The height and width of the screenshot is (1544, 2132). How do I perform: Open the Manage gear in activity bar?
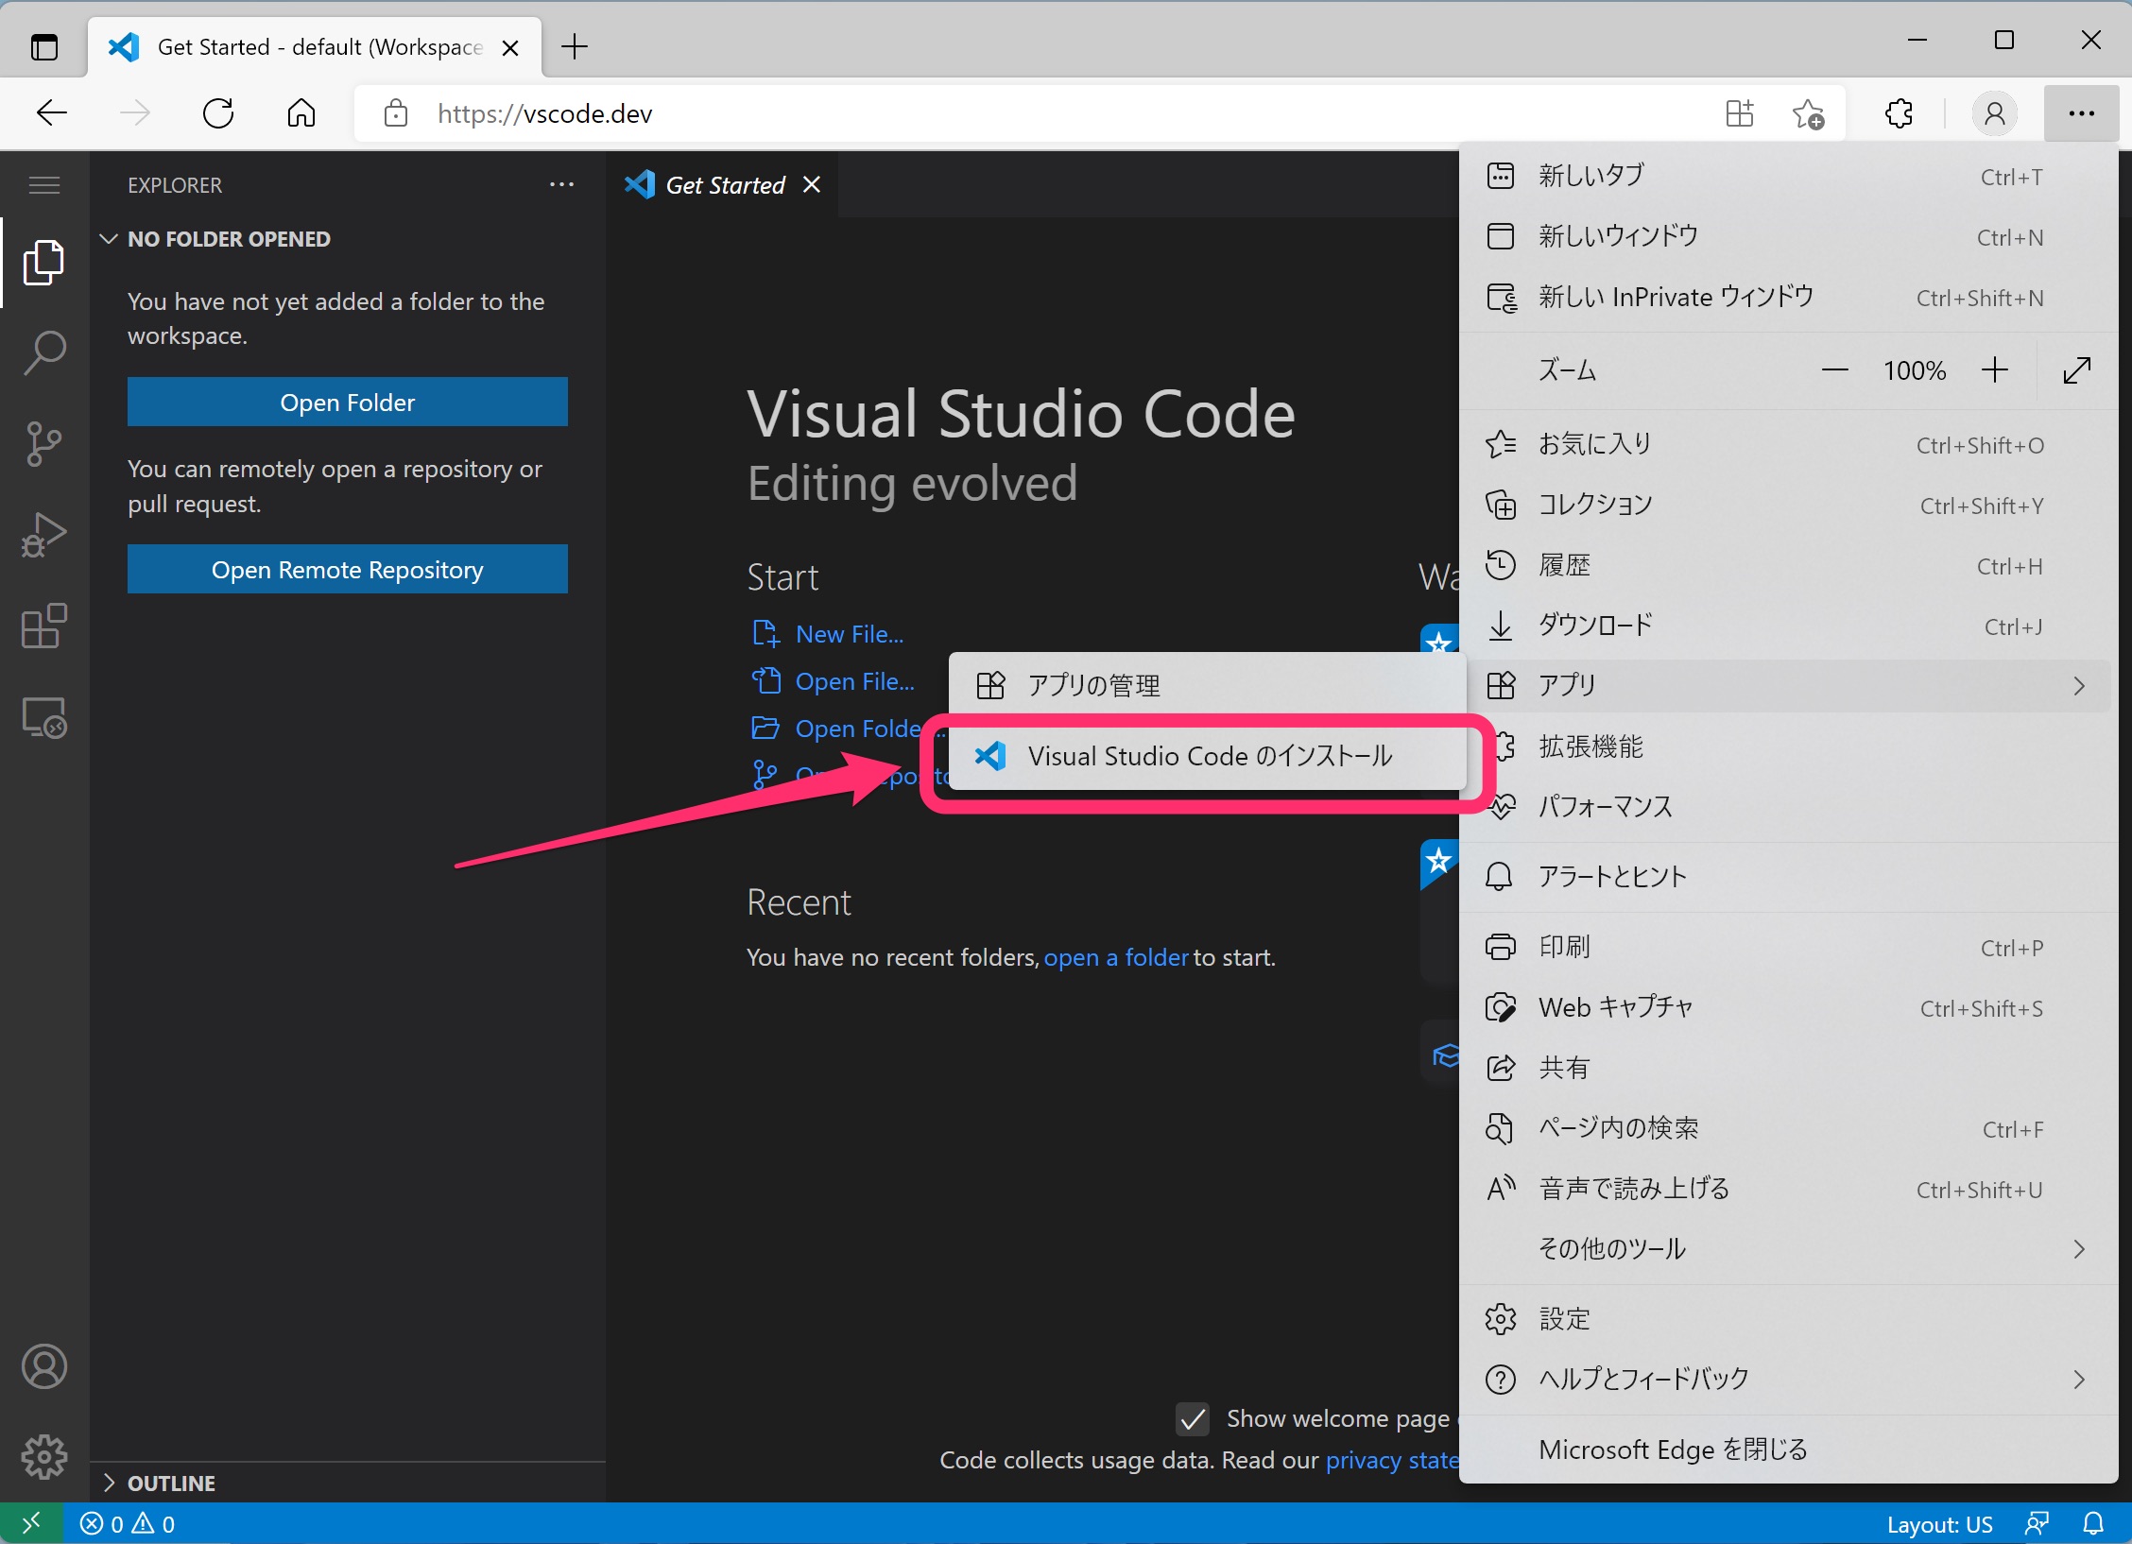click(43, 1457)
